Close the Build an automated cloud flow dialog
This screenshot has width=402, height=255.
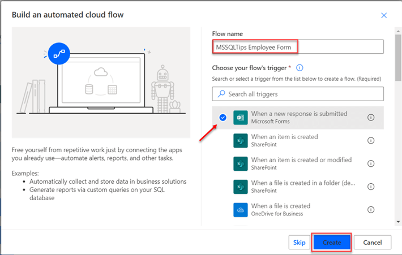[x=384, y=15]
